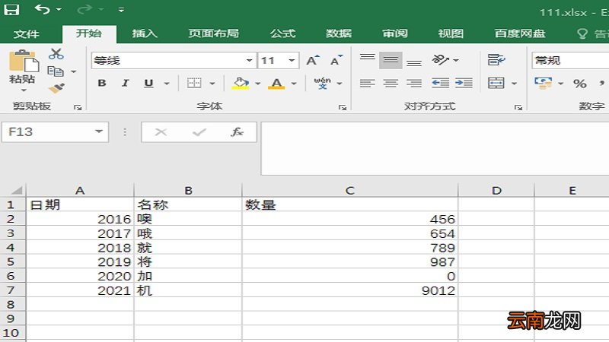The height and width of the screenshot is (342, 609).
Task: Open the 数据 ribbon tab
Action: coord(339,33)
